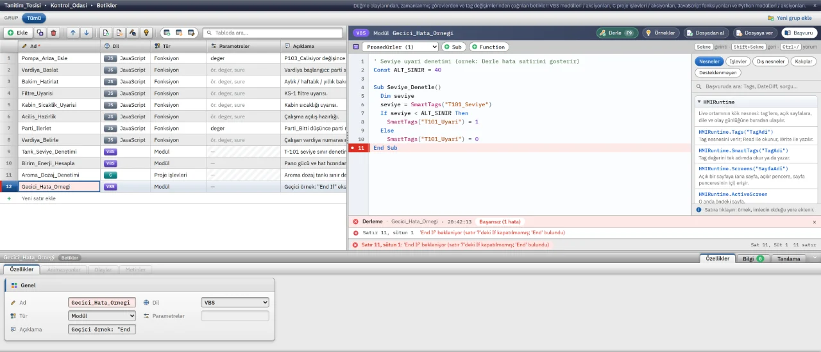Select the Tümü group filter
Viewport: 821px width, 352px height.
[x=34, y=18]
